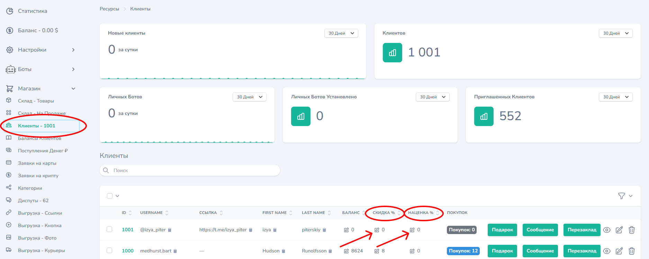Copy the link https://t.me/izya_piter
Image resolution: width=649 pixels, height=259 pixels.
pyautogui.click(x=251, y=230)
